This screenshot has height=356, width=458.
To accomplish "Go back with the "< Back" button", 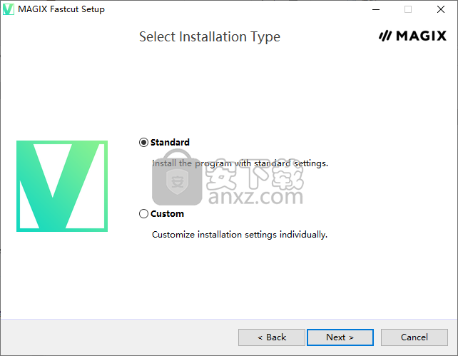I will click(272, 337).
